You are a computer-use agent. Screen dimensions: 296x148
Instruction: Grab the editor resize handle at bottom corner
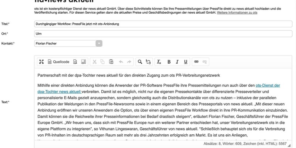click(289, 145)
